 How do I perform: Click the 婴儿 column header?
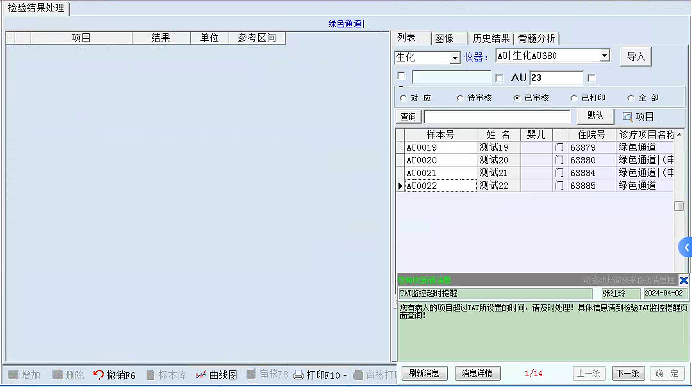click(x=536, y=135)
